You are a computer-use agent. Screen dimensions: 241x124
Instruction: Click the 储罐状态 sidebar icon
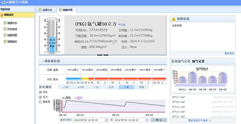[x=5, y=23]
